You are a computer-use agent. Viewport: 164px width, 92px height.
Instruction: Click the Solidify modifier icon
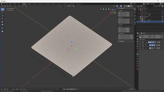pyautogui.click(x=143, y=42)
